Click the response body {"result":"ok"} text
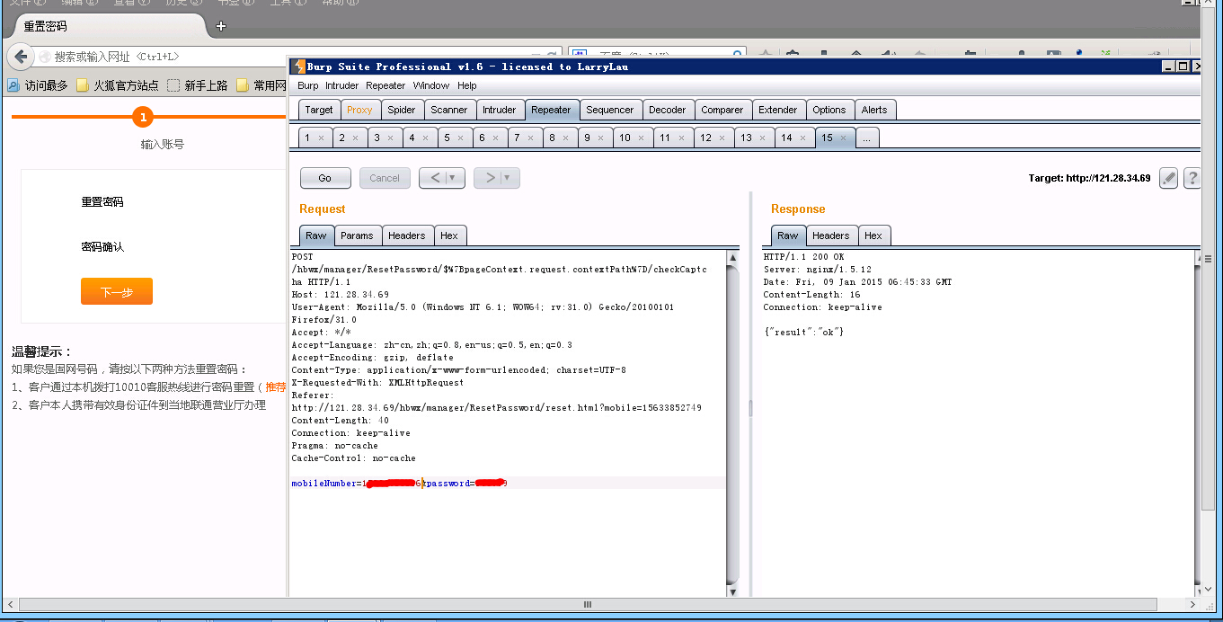 (803, 333)
